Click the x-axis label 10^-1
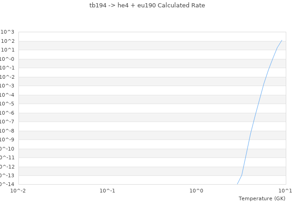This screenshot has height=221, width=295. [x=107, y=191]
